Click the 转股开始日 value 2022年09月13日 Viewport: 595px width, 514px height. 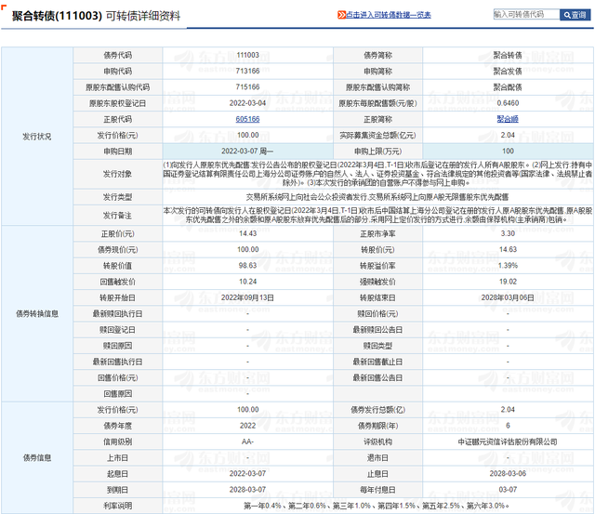coord(247,297)
